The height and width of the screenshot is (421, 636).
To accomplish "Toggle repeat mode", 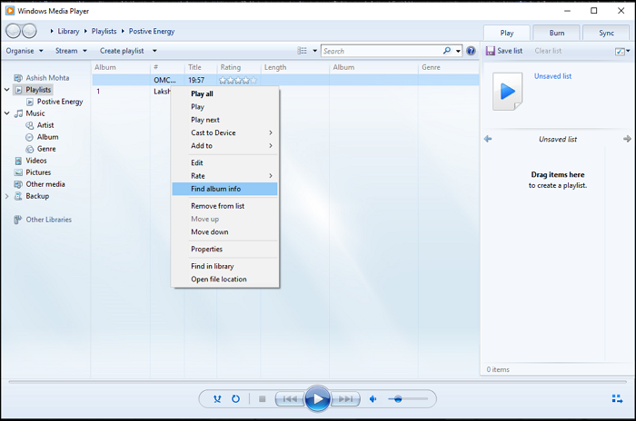I will 235,399.
